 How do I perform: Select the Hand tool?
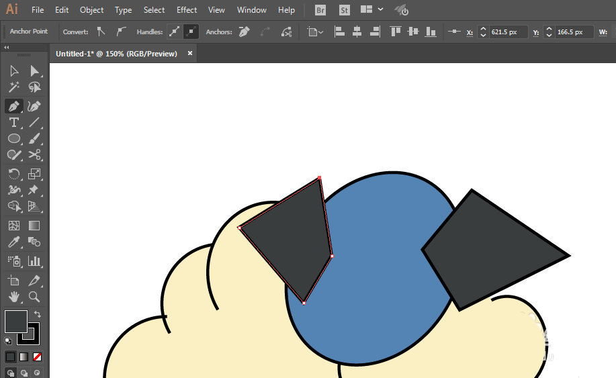[x=13, y=297]
